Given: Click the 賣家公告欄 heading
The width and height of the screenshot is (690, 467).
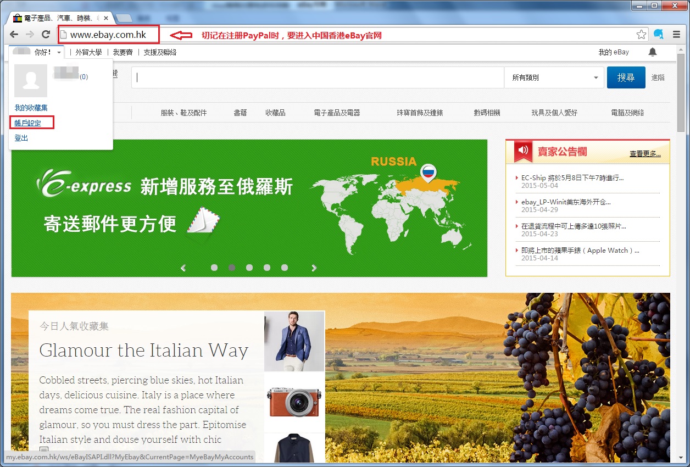Looking at the screenshot, I should point(563,152).
